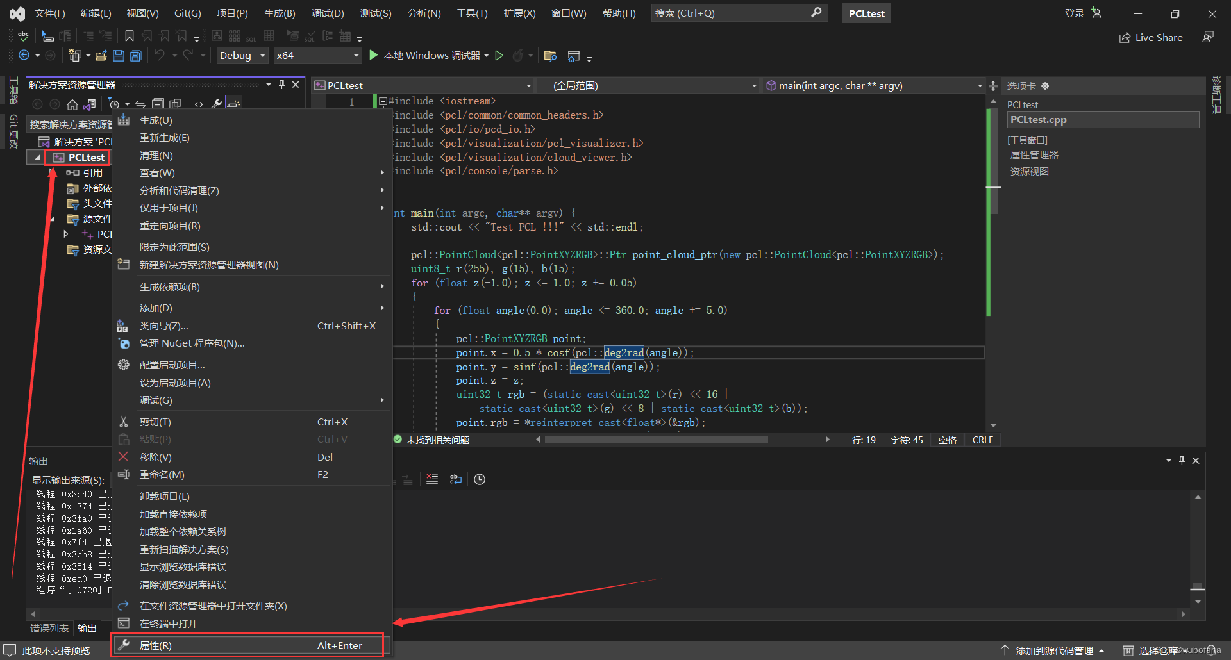This screenshot has height=660, width=1231.
Task: Click the bookmark icon in the top toolbar
Action: [130, 36]
